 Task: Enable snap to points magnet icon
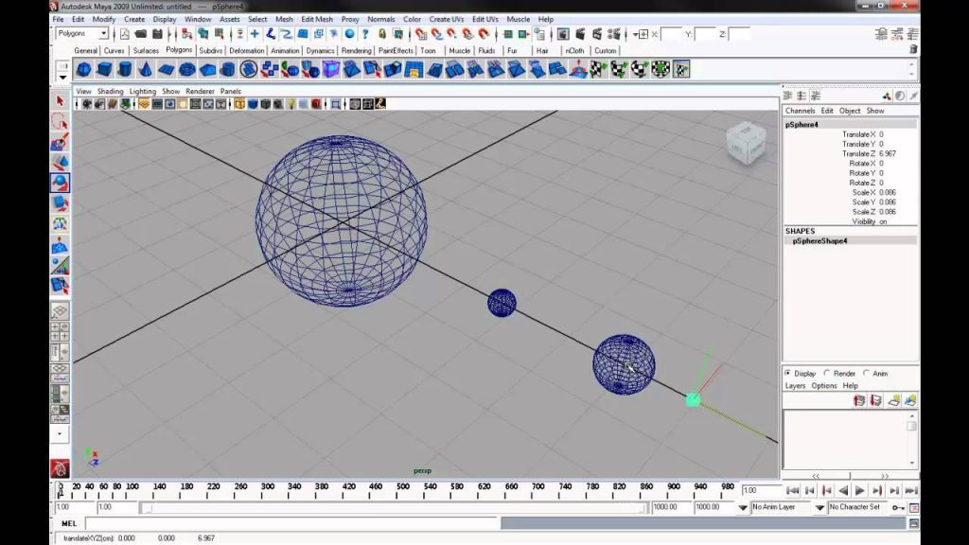tap(452, 34)
